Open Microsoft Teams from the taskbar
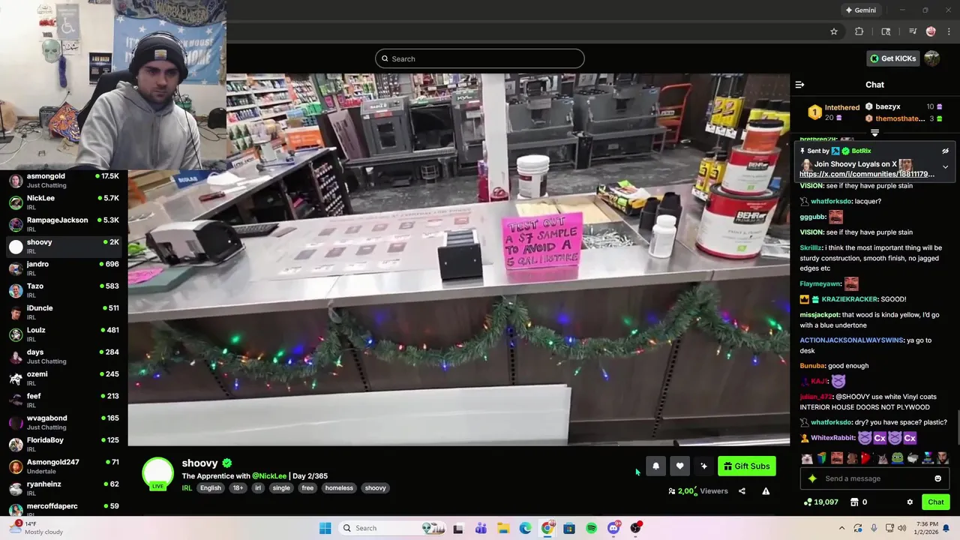Screen dimensions: 960x540 point(481,528)
